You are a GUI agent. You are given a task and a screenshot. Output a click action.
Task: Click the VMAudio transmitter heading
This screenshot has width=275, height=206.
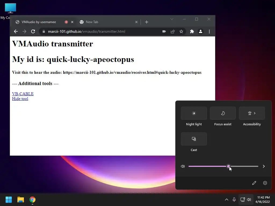(x=53, y=44)
